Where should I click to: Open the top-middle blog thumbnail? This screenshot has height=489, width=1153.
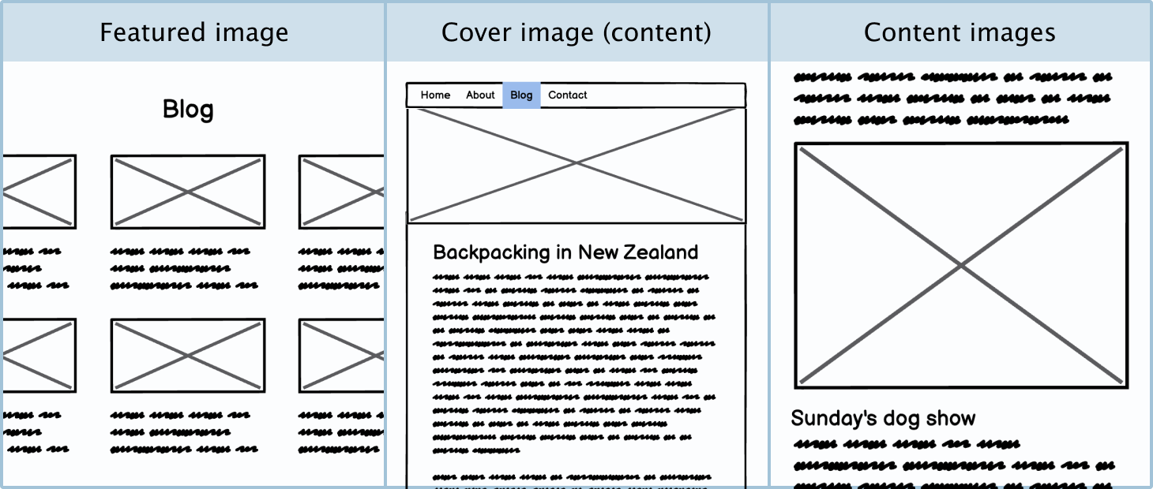click(x=188, y=192)
